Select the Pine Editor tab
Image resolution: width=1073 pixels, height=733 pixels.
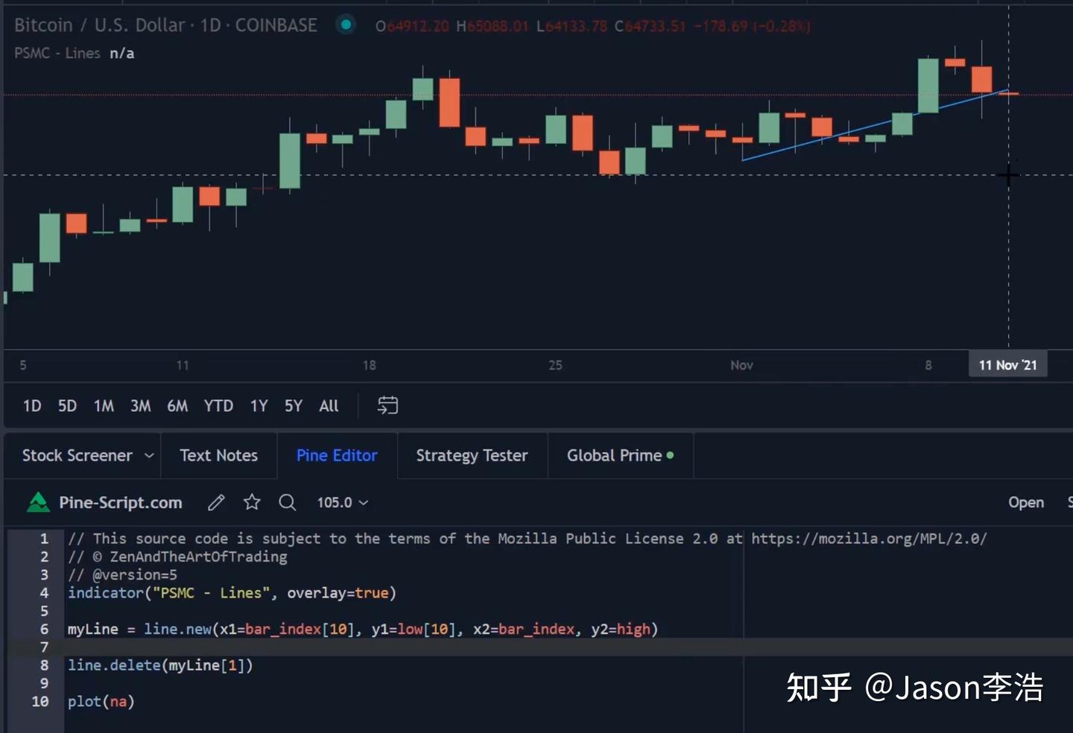click(x=337, y=456)
